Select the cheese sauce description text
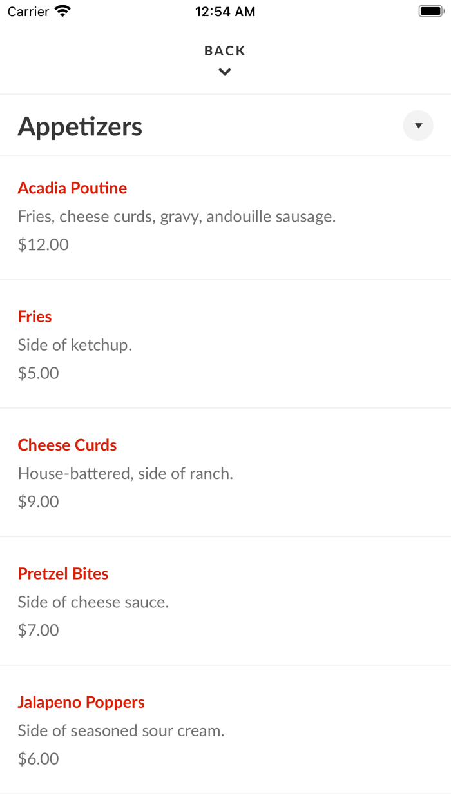The width and height of the screenshot is (451, 802). click(93, 602)
